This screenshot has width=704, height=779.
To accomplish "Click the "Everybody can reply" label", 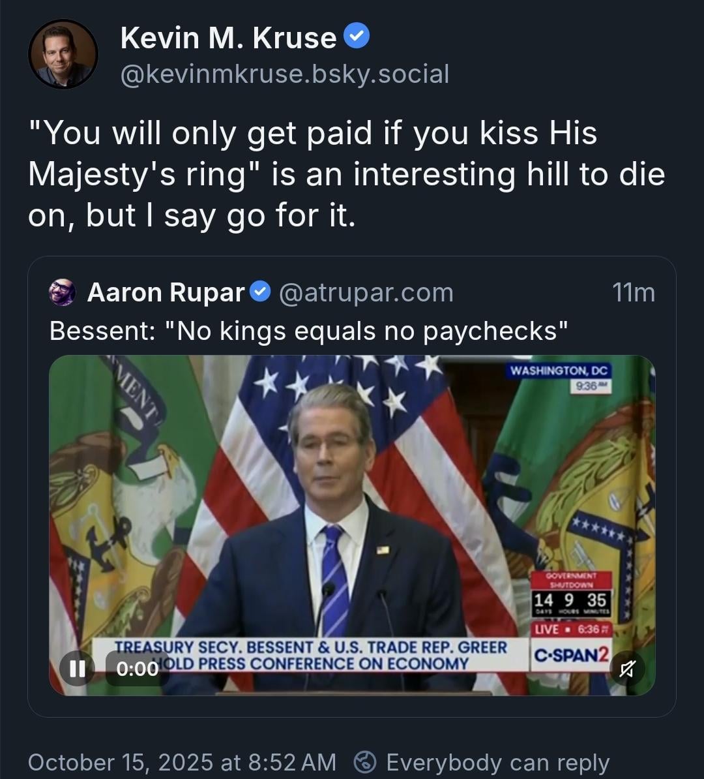I will tap(497, 761).
